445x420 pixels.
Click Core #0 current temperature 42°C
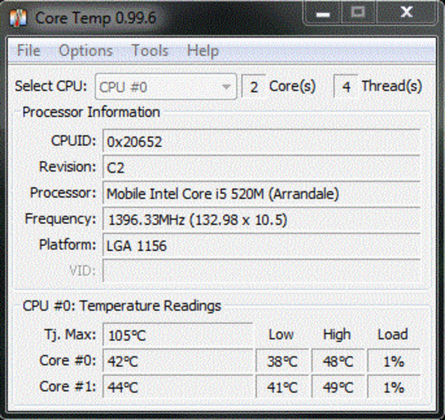[x=177, y=361]
